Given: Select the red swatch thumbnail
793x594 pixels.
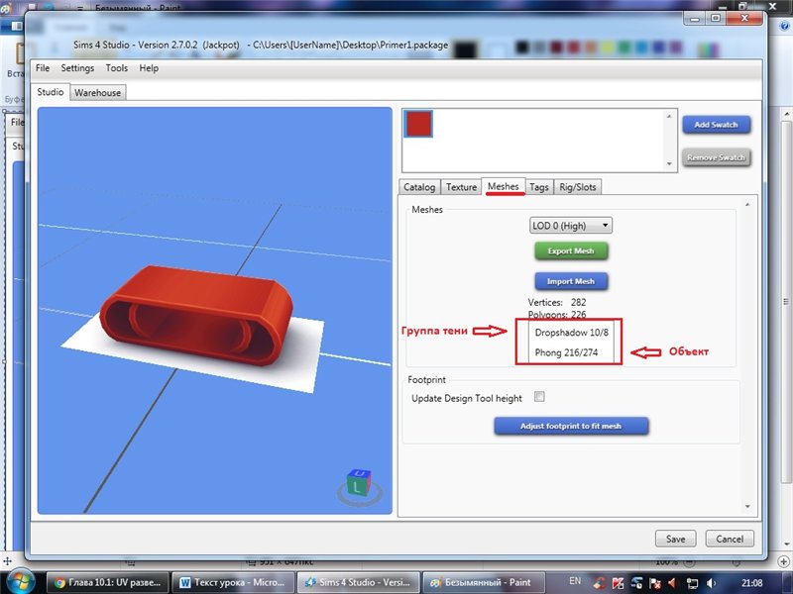Looking at the screenshot, I should click(x=419, y=123).
